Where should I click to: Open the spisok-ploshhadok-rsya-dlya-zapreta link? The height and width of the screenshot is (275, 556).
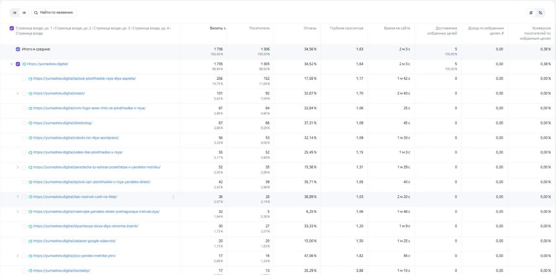(85, 79)
